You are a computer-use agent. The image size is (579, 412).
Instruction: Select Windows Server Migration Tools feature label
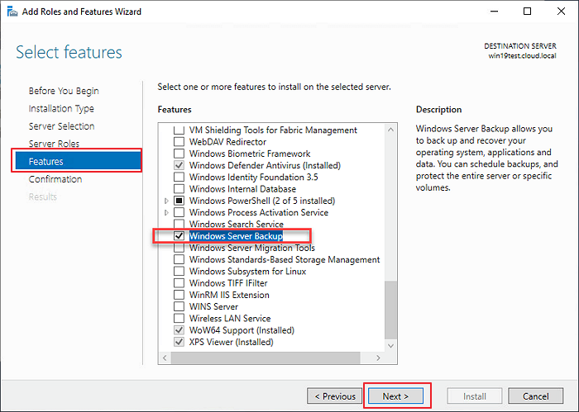(x=251, y=249)
